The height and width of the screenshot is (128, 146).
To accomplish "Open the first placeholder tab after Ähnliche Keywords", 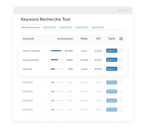I will 50,28.
